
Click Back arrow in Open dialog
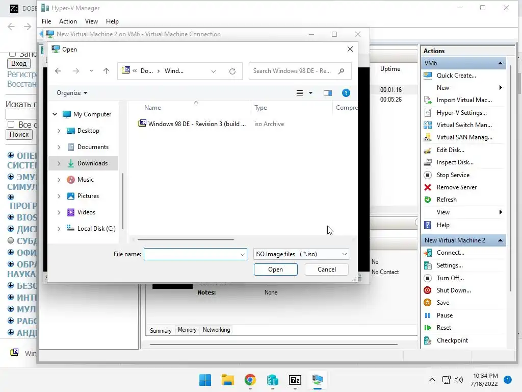point(58,71)
